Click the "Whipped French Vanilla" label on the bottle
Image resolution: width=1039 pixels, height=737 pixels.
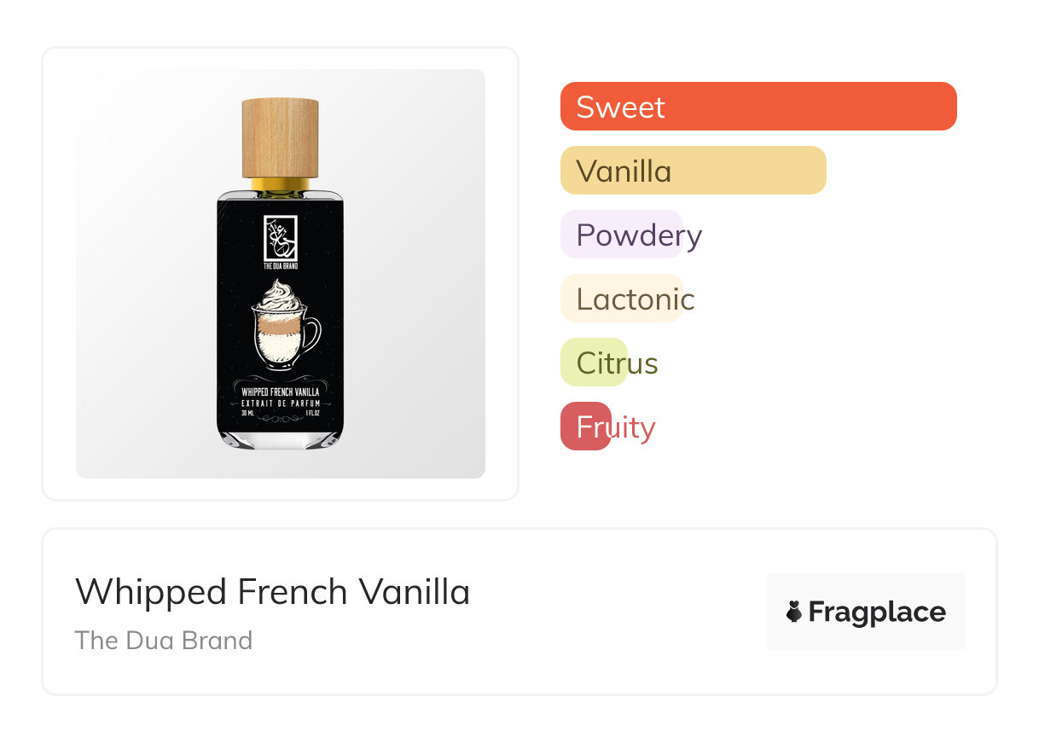281,392
